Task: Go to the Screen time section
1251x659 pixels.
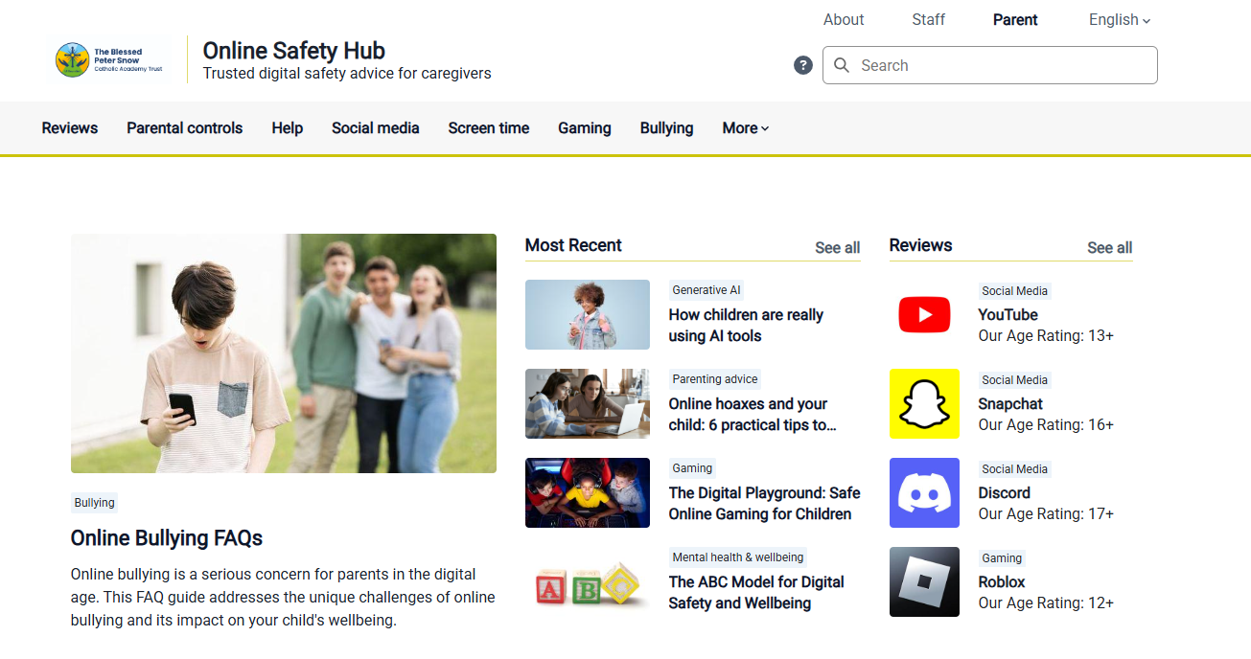Action: point(489,128)
